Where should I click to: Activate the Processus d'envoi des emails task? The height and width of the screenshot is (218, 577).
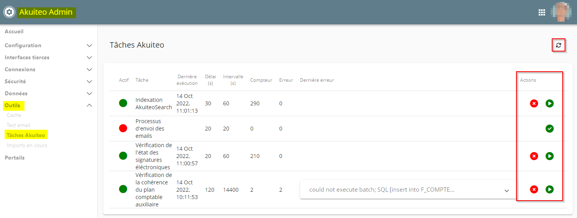point(549,129)
